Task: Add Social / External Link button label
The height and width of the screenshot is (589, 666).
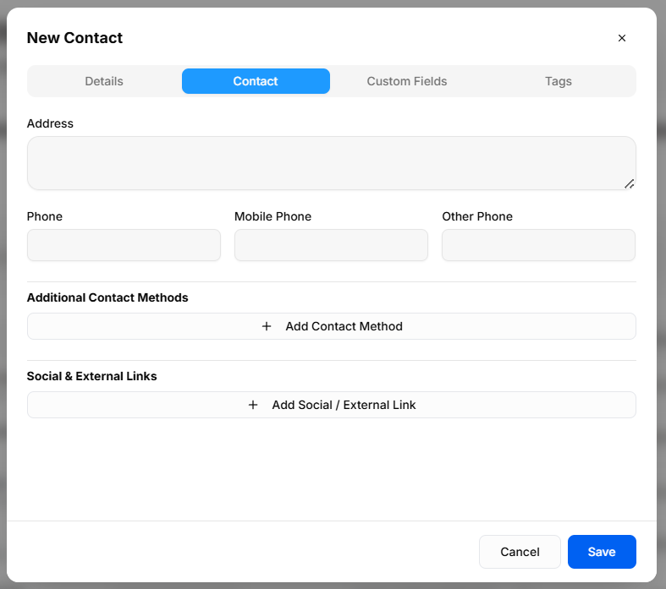Action: (x=344, y=405)
